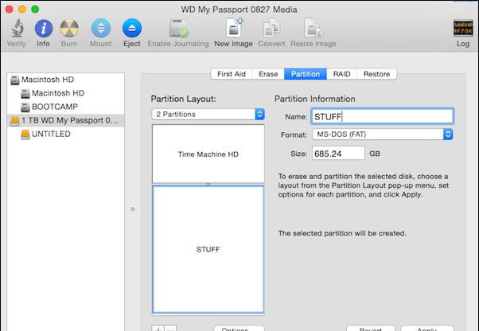Select the Time Machine HD partition block

[208, 154]
